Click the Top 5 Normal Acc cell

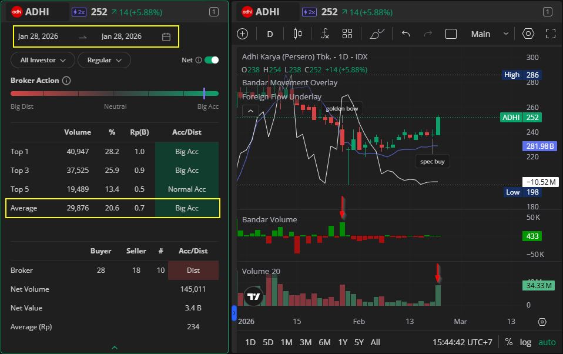tap(187, 189)
